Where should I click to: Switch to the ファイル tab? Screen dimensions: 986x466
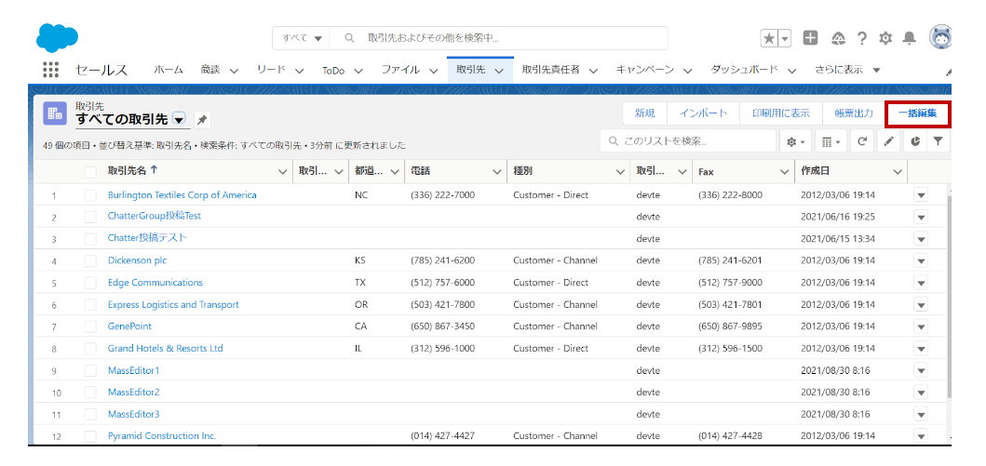[400, 70]
